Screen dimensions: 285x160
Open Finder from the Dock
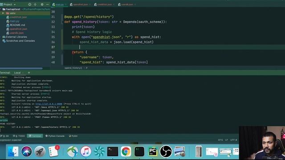[x=13, y=151]
